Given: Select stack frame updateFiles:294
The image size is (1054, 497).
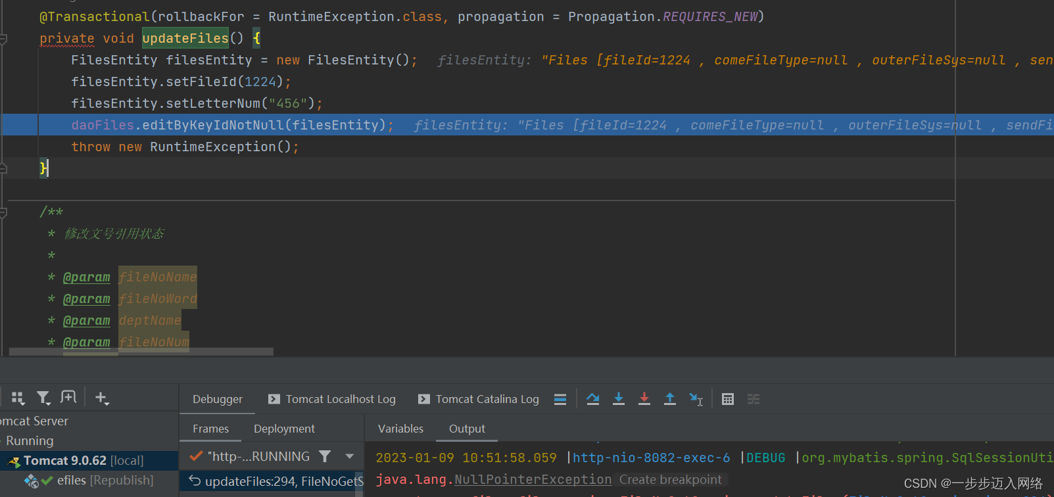Looking at the screenshot, I should pyautogui.click(x=272, y=481).
